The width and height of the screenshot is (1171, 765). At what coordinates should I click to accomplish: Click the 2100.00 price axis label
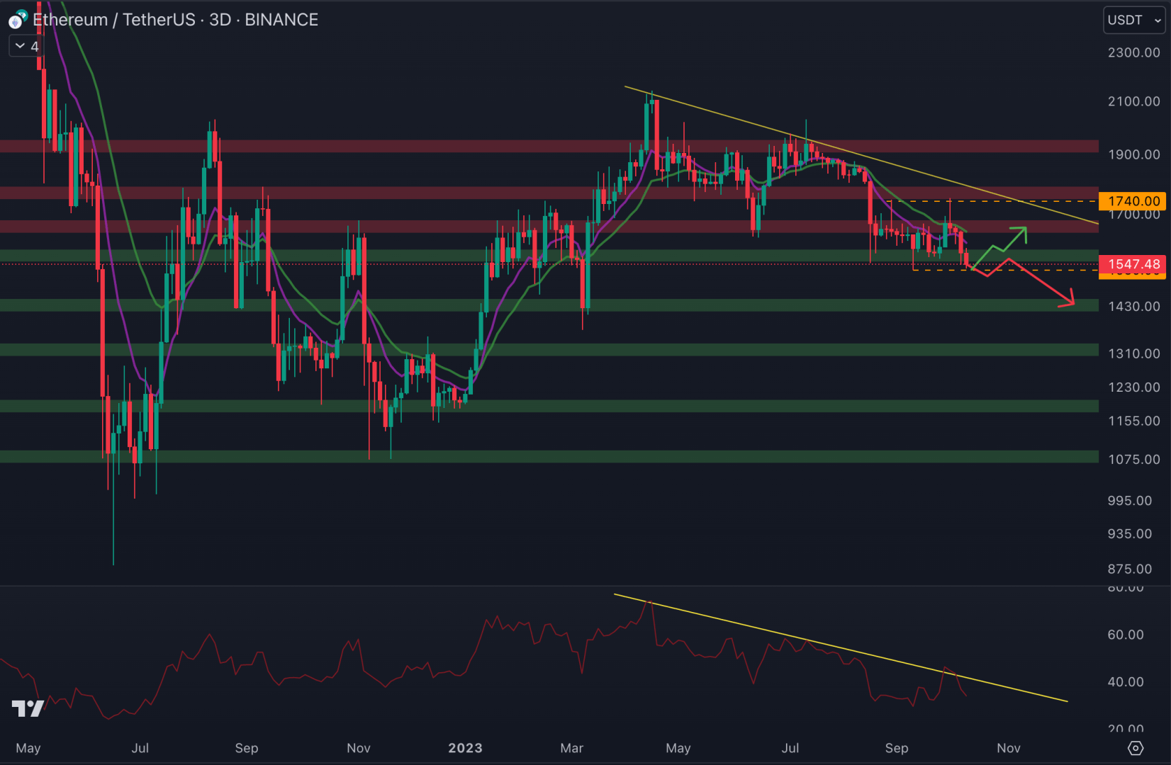pos(1133,101)
